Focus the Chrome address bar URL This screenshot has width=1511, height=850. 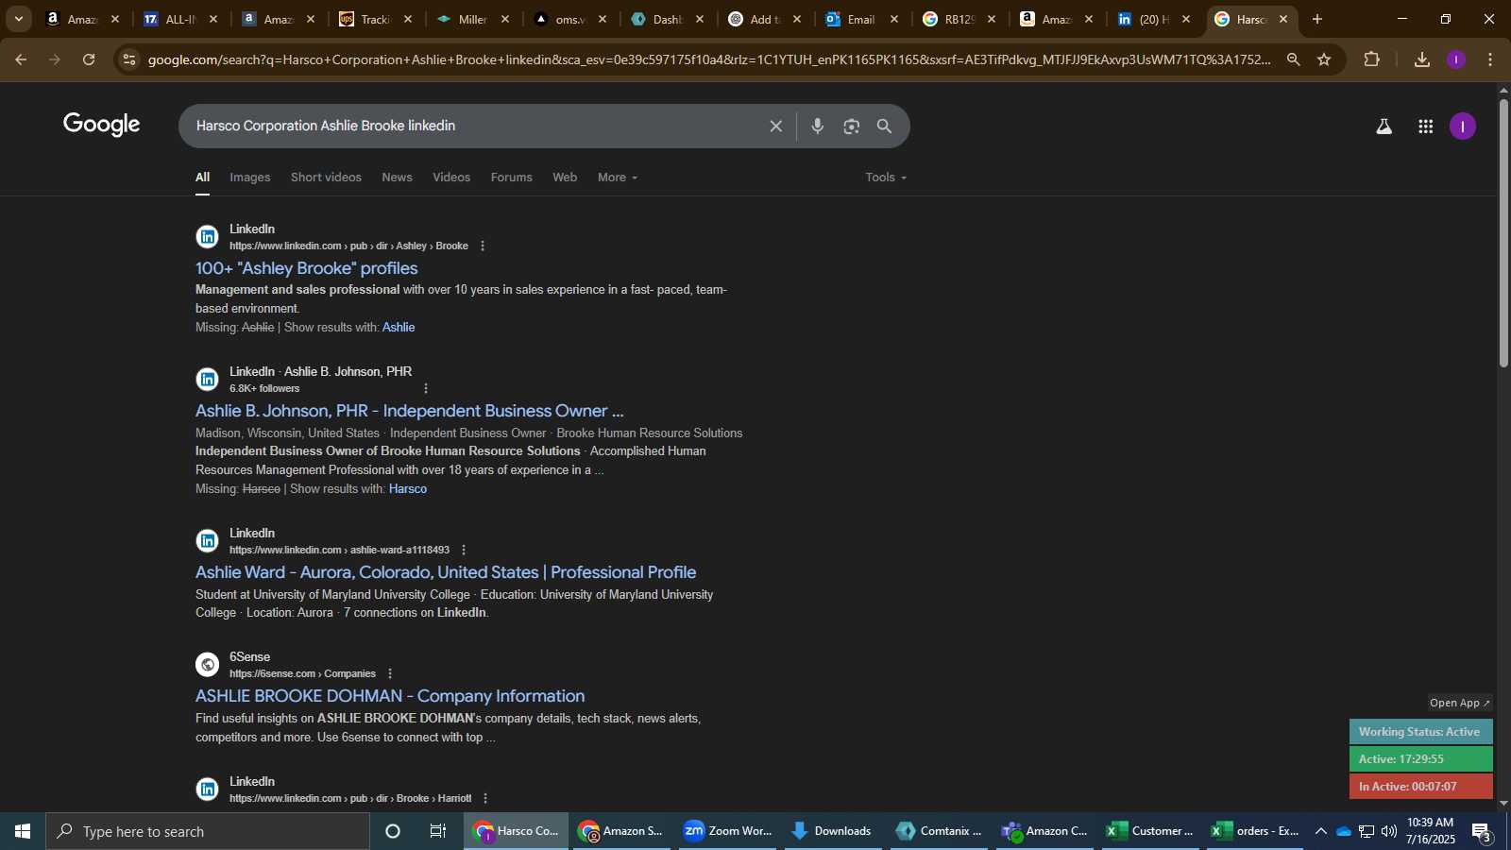[708, 59]
